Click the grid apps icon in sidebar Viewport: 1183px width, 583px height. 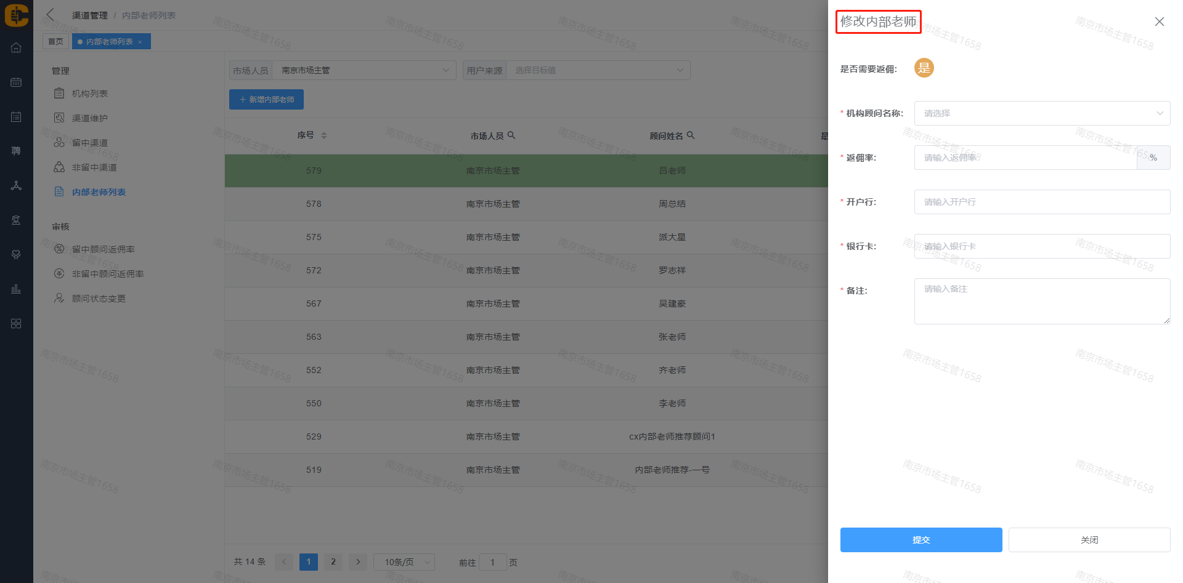[x=16, y=324]
